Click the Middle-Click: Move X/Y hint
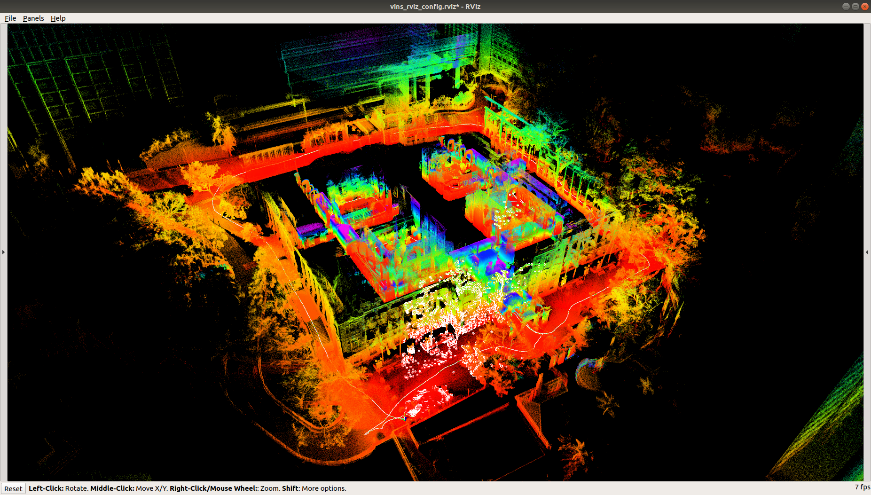 (x=129, y=488)
